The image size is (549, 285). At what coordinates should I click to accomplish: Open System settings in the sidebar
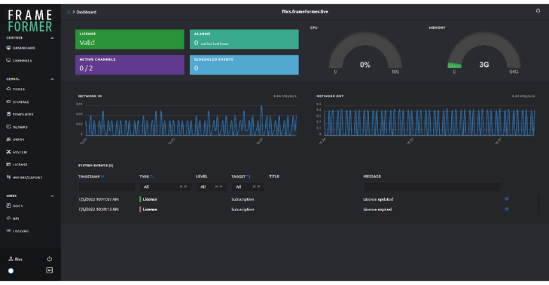coord(19,152)
